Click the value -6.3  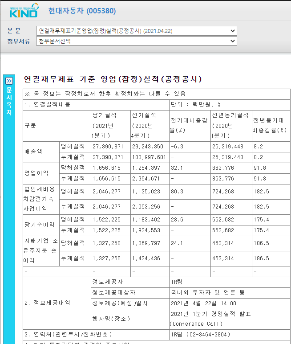tap(177, 147)
